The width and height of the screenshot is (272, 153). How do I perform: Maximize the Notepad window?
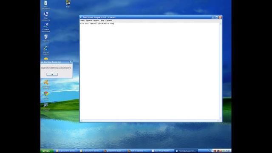(x=216, y=17)
